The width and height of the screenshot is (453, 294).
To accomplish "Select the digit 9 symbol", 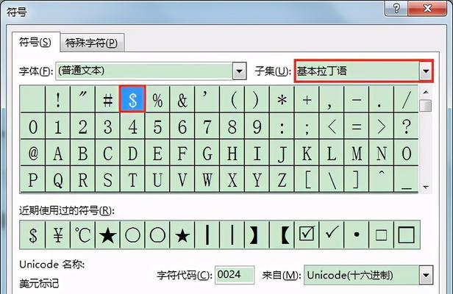I will click(x=257, y=126).
